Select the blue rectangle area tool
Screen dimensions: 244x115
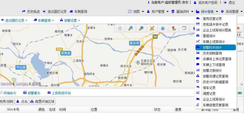163,28
